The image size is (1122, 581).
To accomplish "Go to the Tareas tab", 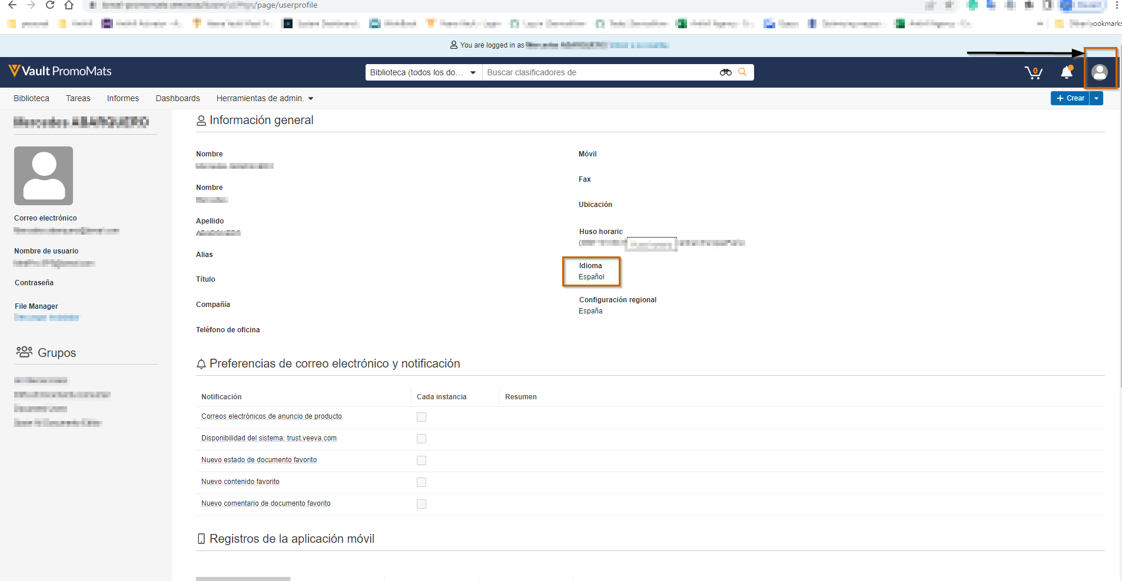I will click(78, 98).
